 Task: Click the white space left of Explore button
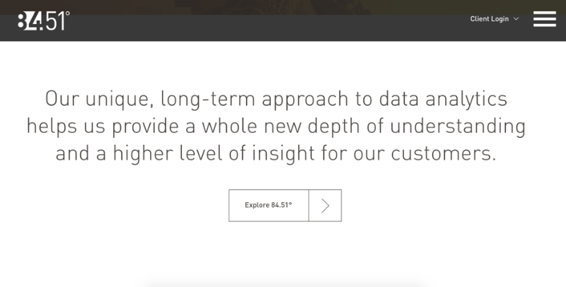(141, 205)
